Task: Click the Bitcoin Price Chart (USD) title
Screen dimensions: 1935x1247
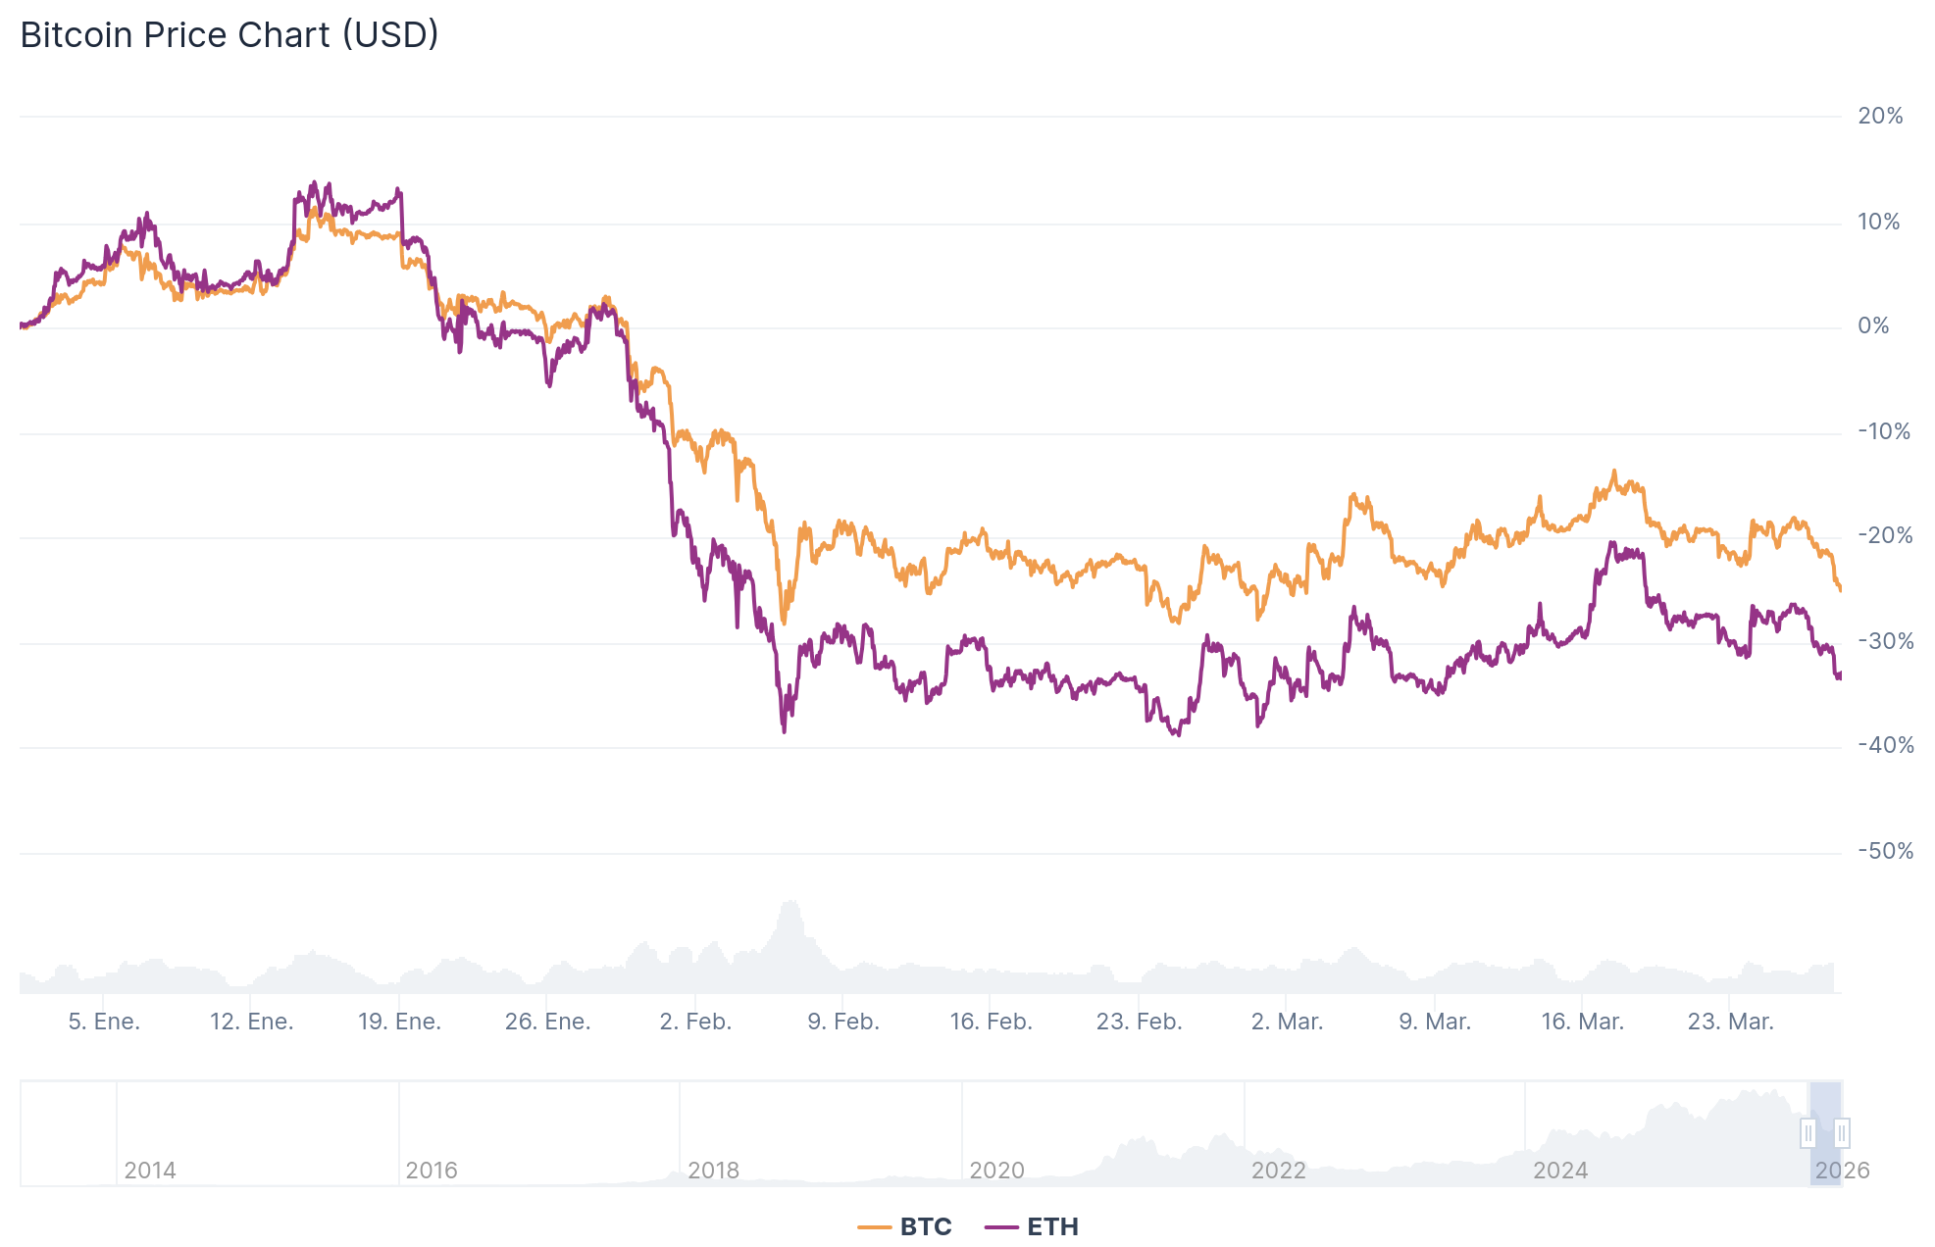Action: click(x=229, y=35)
